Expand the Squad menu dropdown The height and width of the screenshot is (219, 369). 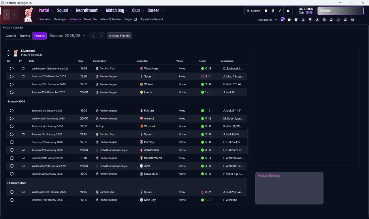coord(65,11)
